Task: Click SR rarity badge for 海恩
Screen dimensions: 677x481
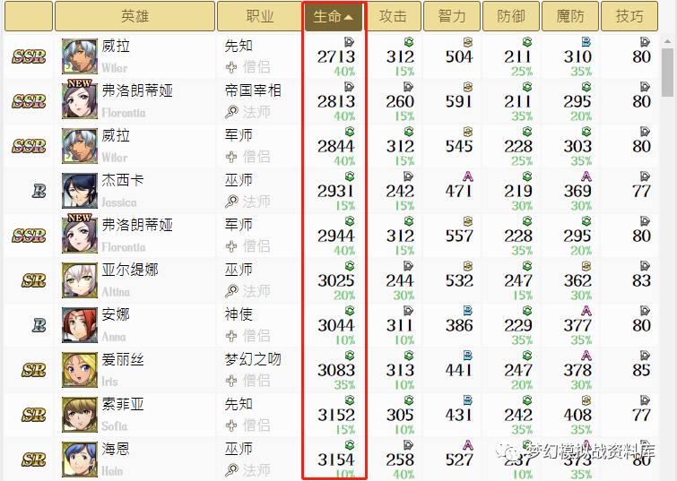Action: pos(34,460)
